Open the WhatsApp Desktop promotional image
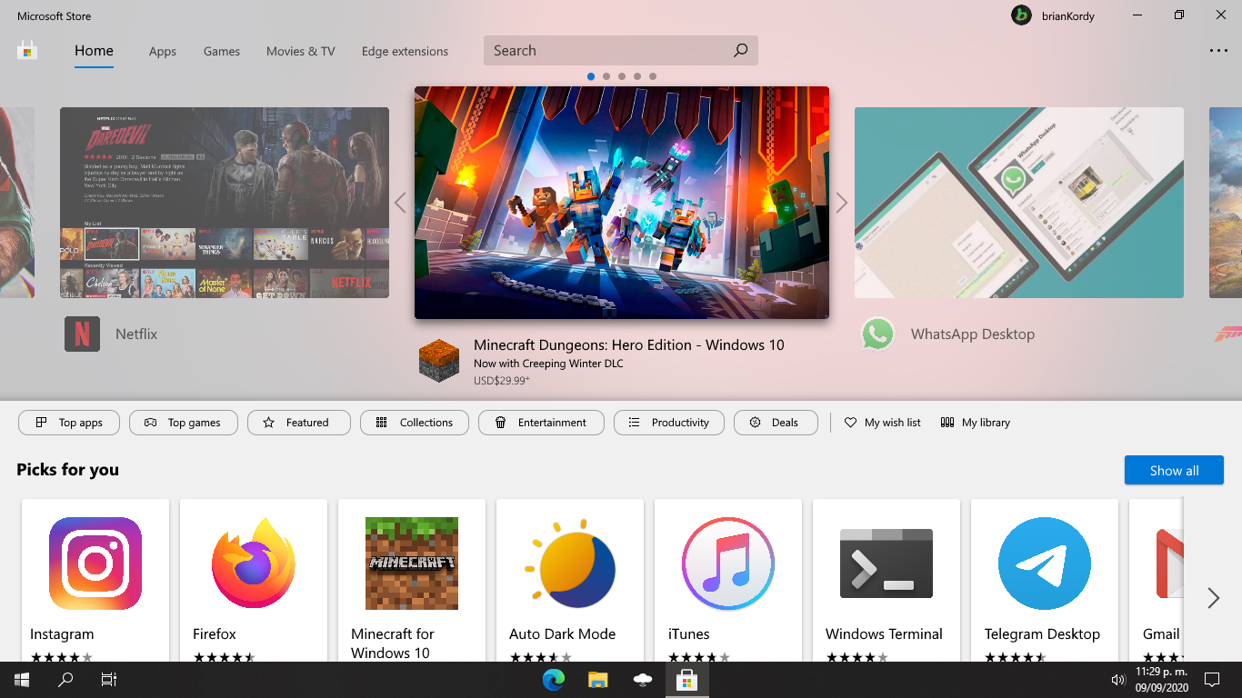 click(1019, 203)
